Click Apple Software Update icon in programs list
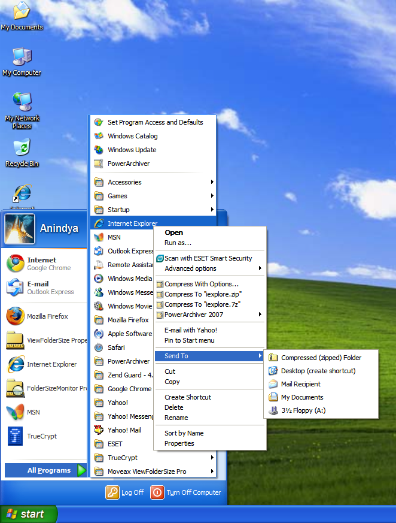The height and width of the screenshot is (523, 396). click(x=99, y=334)
